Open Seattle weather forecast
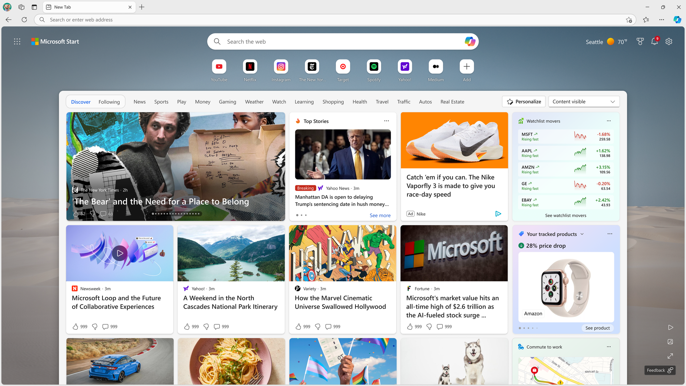Viewport: 686px width, 386px height. click(606, 42)
